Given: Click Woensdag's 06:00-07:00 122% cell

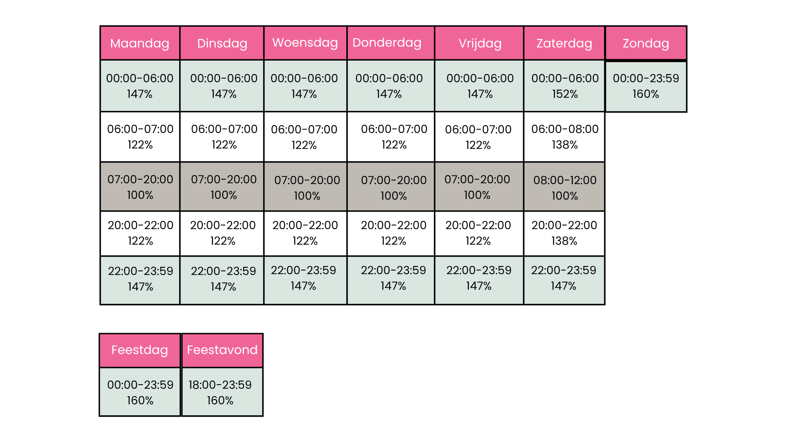Looking at the screenshot, I should (305, 137).
